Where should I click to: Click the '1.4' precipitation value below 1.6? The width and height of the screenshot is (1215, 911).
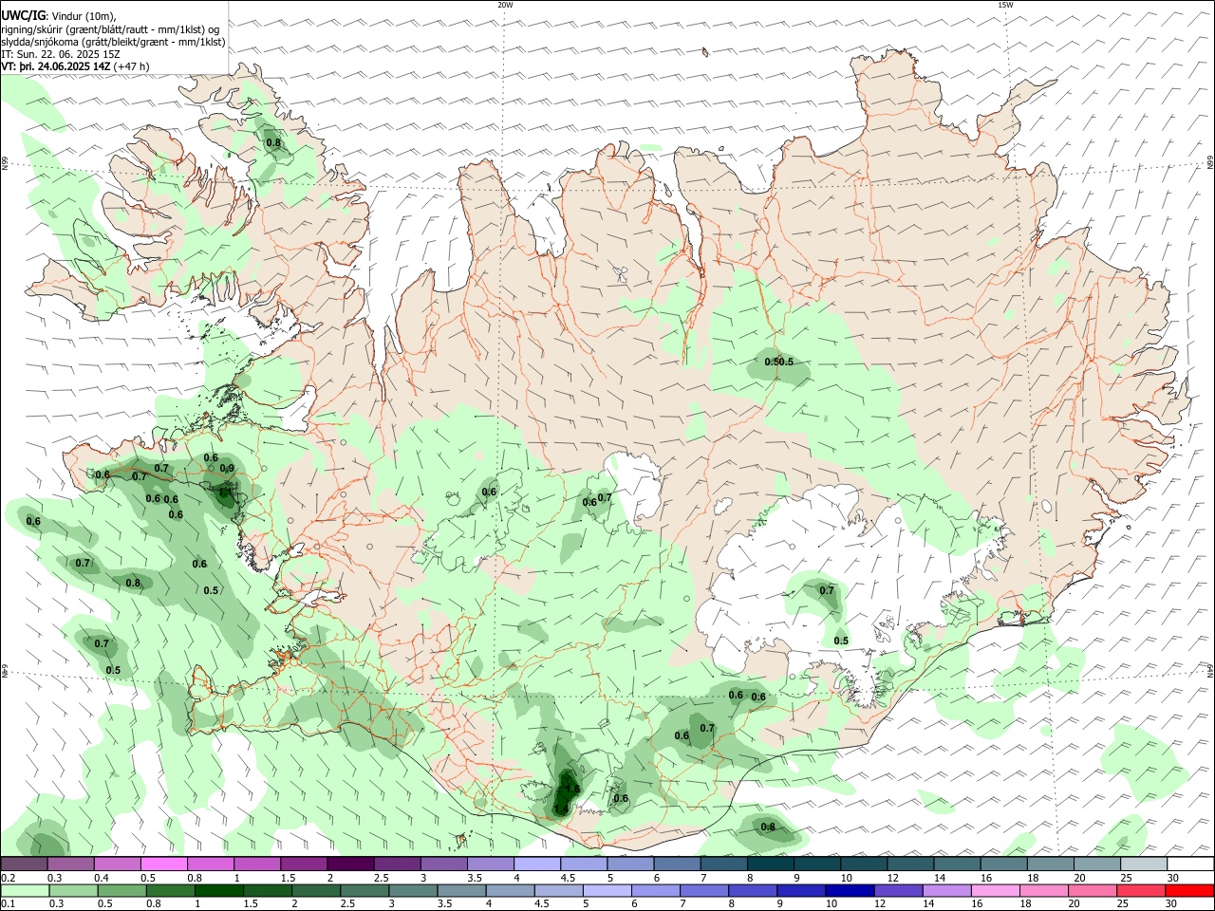coord(561,809)
